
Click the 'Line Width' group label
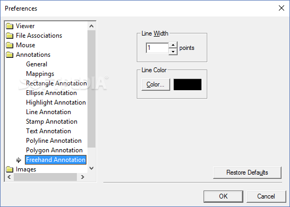pos(155,33)
